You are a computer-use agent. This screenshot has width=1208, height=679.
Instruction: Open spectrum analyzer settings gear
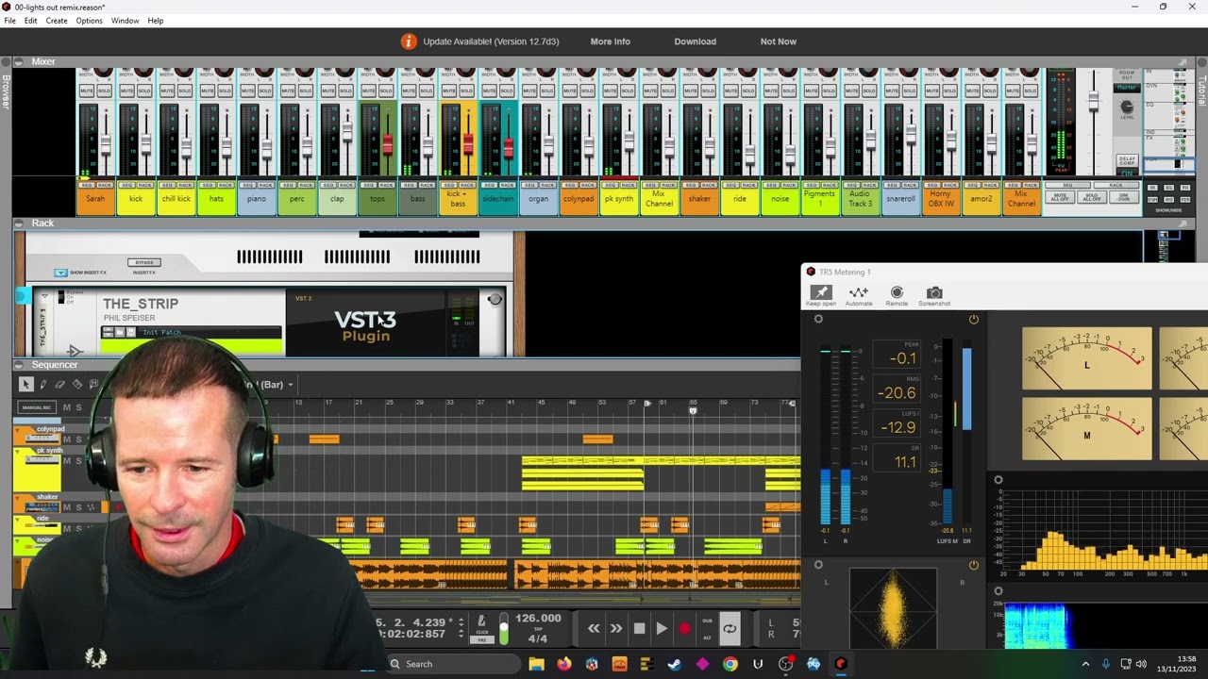998,480
